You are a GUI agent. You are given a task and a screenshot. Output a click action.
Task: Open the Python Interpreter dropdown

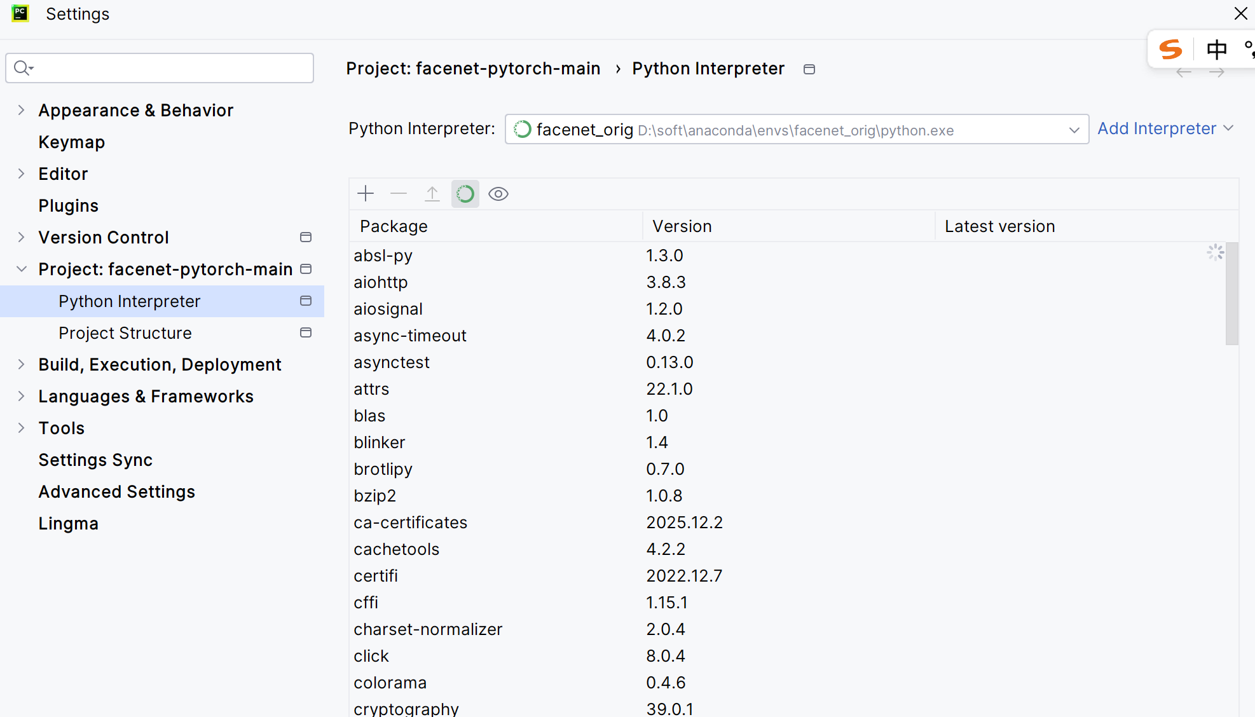point(1074,130)
